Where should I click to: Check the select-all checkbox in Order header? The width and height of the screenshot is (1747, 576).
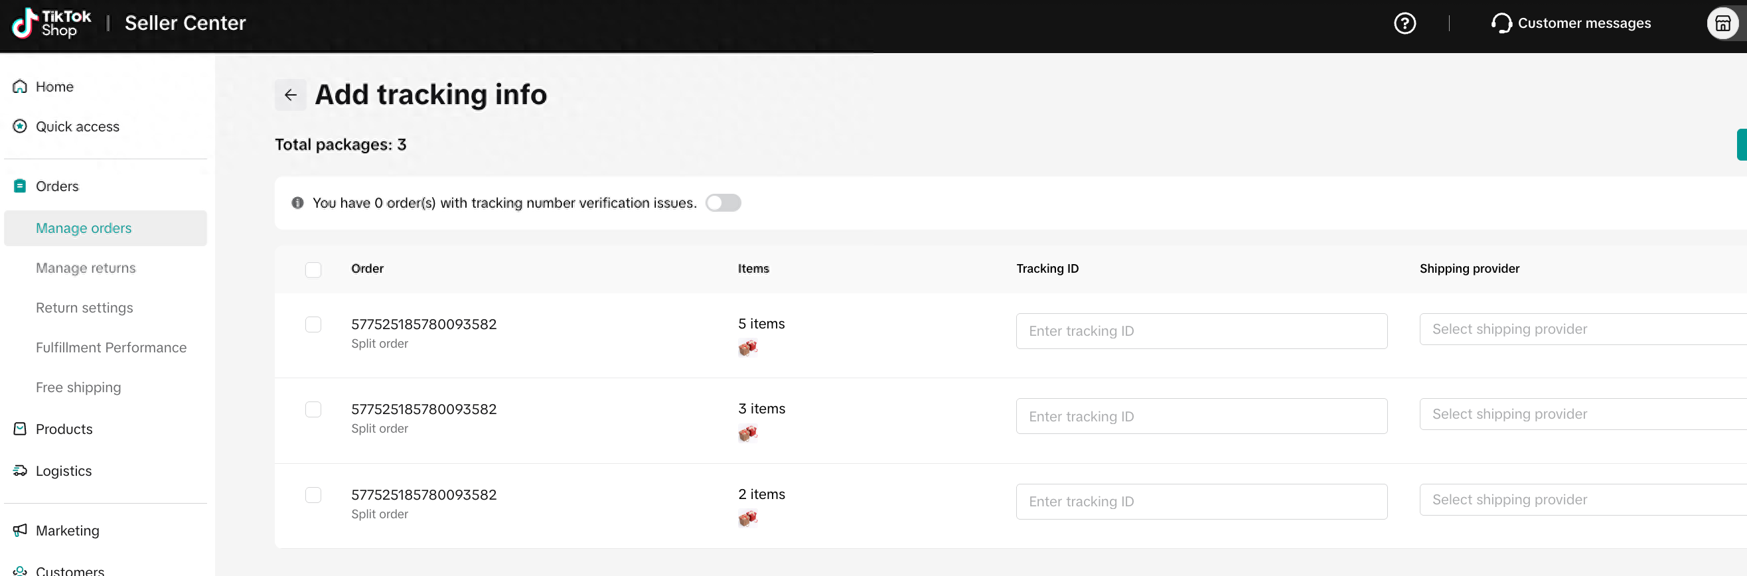pyautogui.click(x=313, y=269)
